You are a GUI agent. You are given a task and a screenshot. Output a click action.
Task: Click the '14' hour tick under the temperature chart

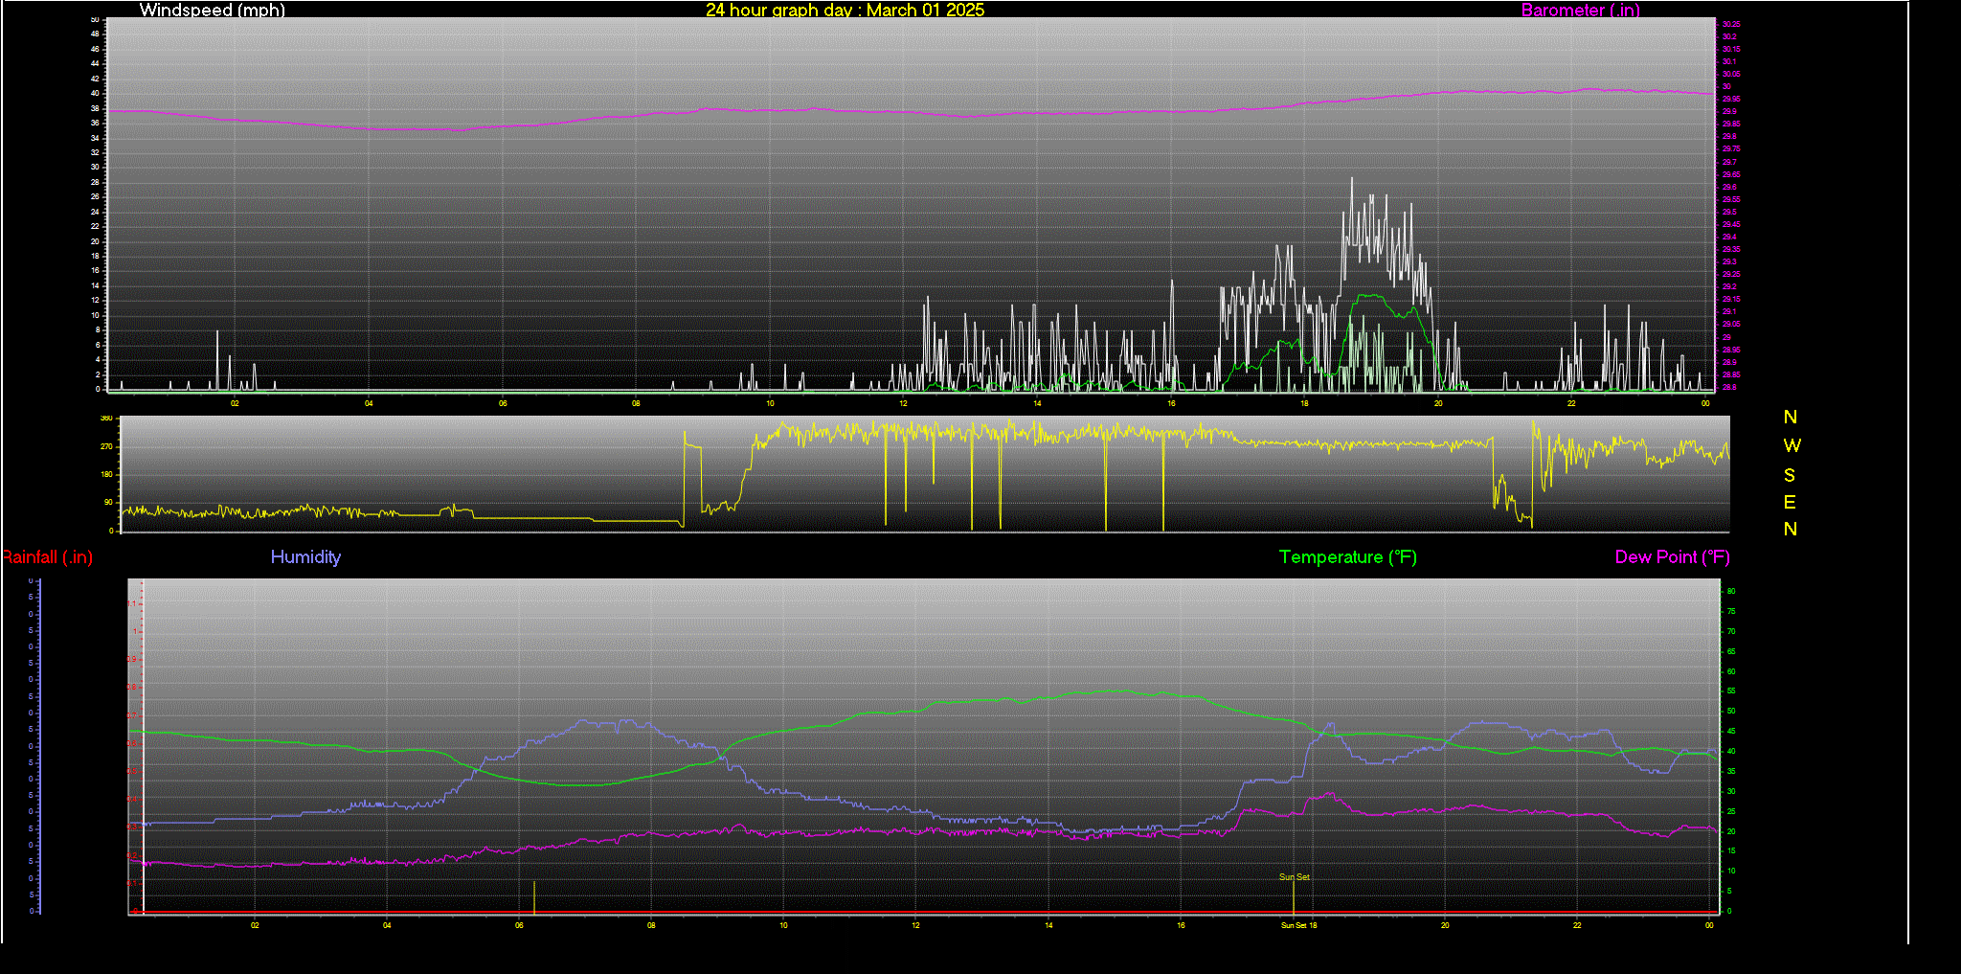(x=1048, y=925)
